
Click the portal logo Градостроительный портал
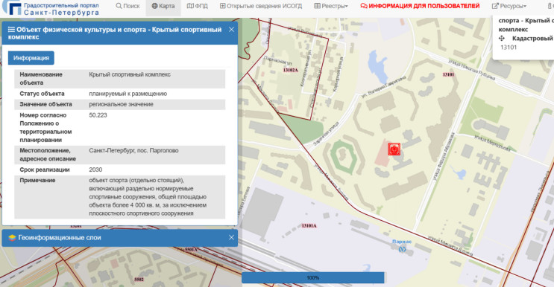click(50, 8)
